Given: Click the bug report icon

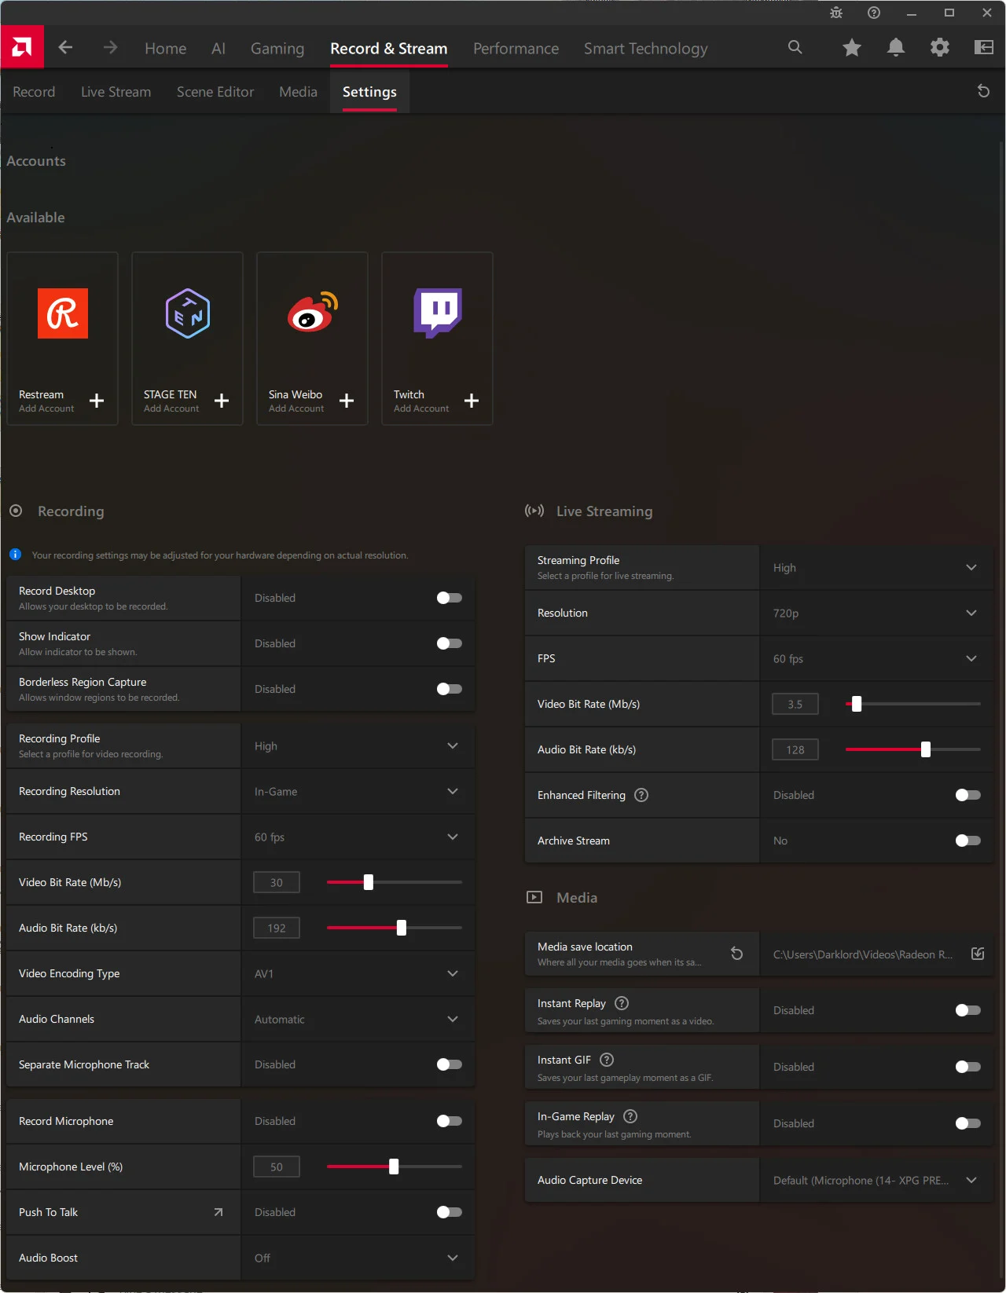Looking at the screenshot, I should 835,13.
